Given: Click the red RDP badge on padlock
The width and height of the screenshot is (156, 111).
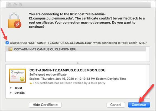Looking at the screenshot, I should click(x=18, y=24).
